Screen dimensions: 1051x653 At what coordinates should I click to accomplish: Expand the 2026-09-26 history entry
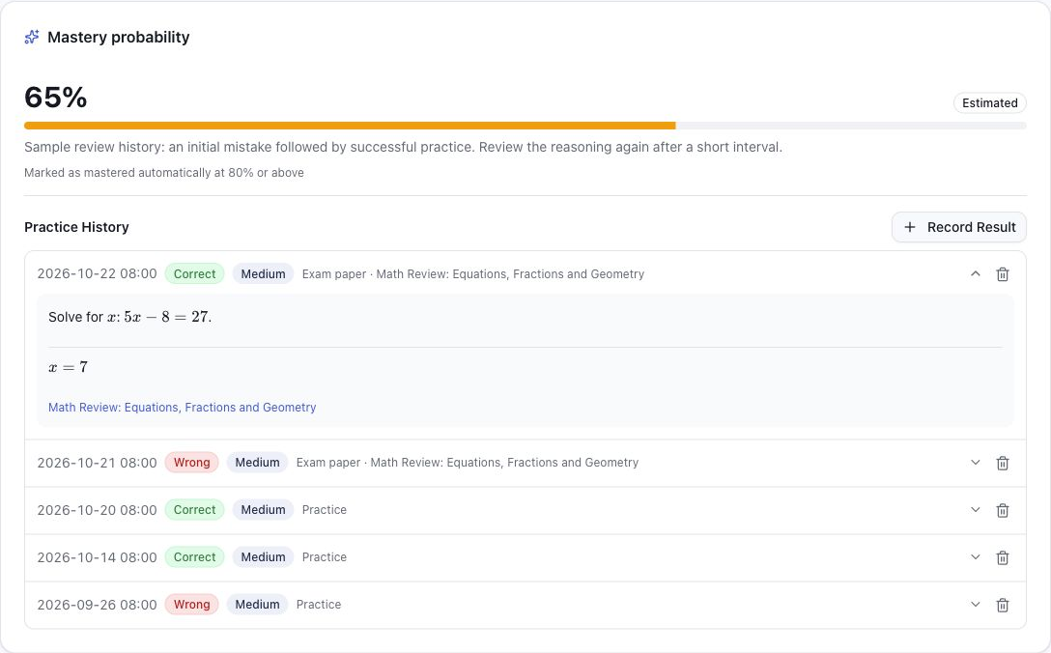[976, 604]
